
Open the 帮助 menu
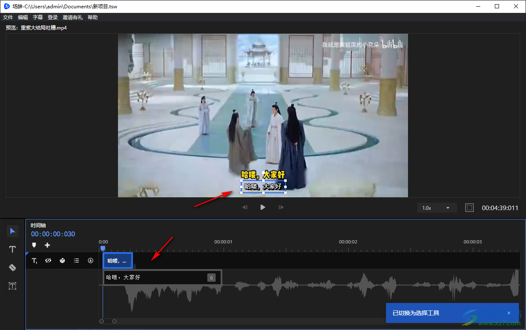pyautogui.click(x=93, y=17)
